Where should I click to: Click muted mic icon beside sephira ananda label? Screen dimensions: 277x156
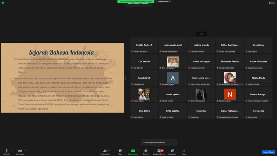coord(189,52)
